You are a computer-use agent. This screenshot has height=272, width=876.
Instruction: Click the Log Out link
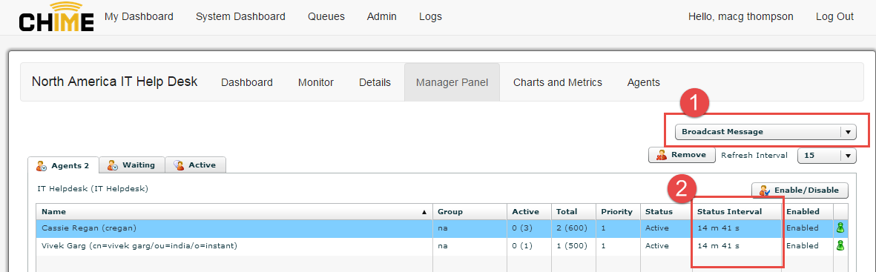[x=834, y=17]
